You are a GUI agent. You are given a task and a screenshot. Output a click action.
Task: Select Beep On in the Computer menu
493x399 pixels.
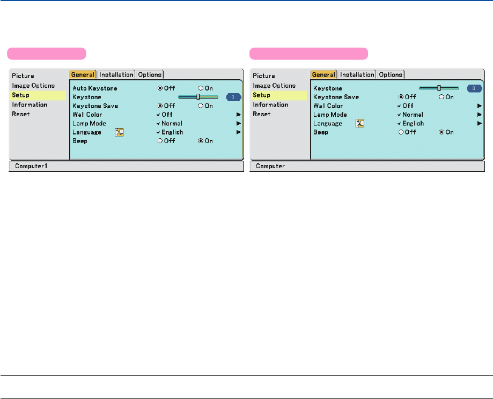[446, 132]
